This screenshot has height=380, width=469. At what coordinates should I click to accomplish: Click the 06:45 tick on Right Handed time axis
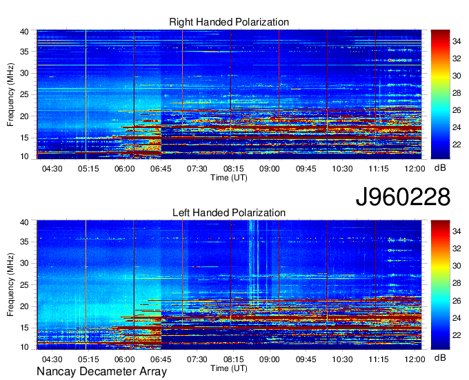pyautogui.click(x=161, y=169)
